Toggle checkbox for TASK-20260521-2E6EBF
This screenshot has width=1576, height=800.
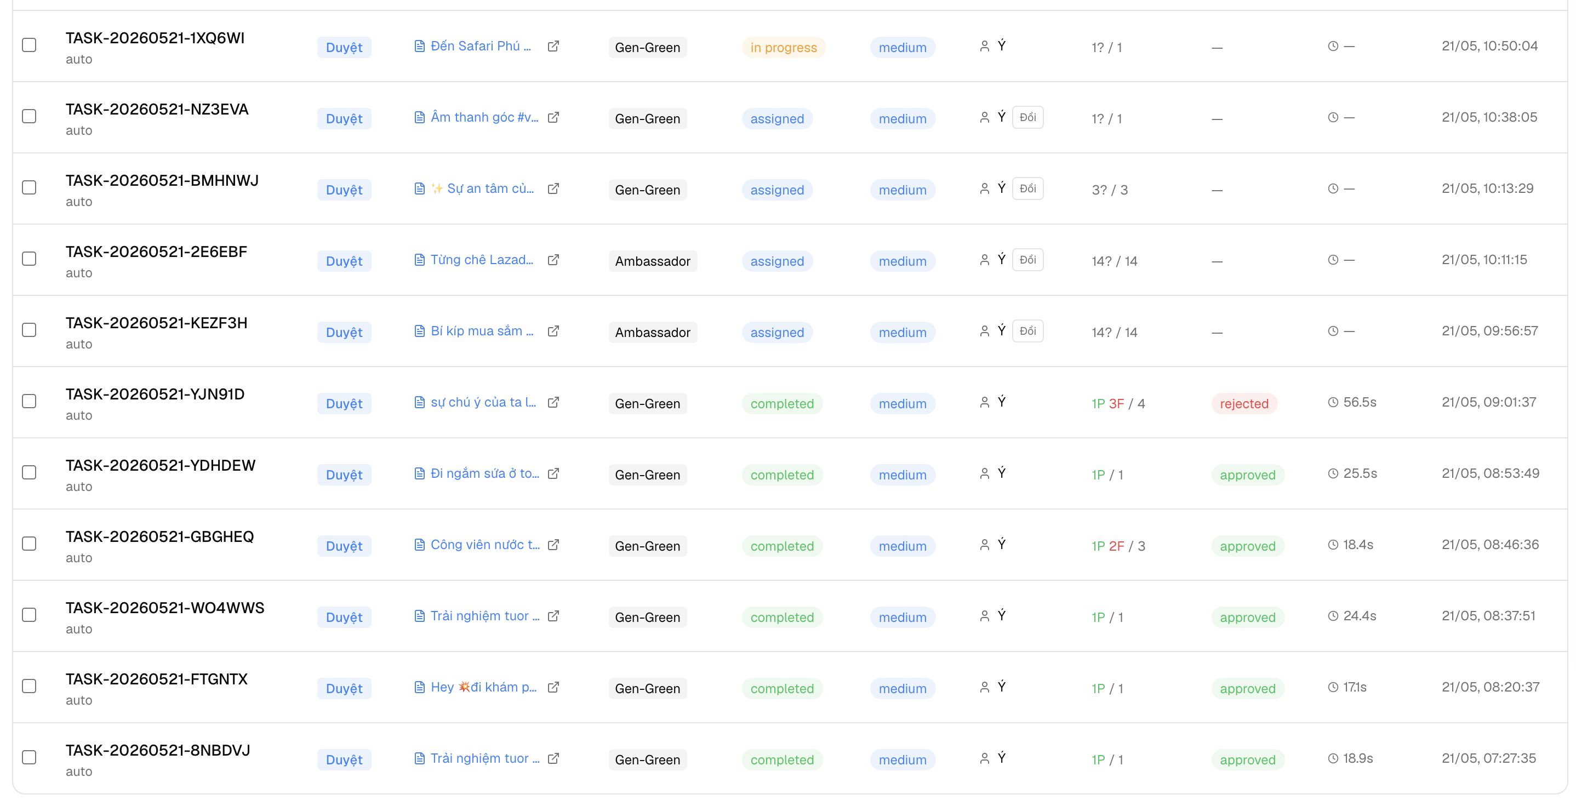click(x=28, y=258)
